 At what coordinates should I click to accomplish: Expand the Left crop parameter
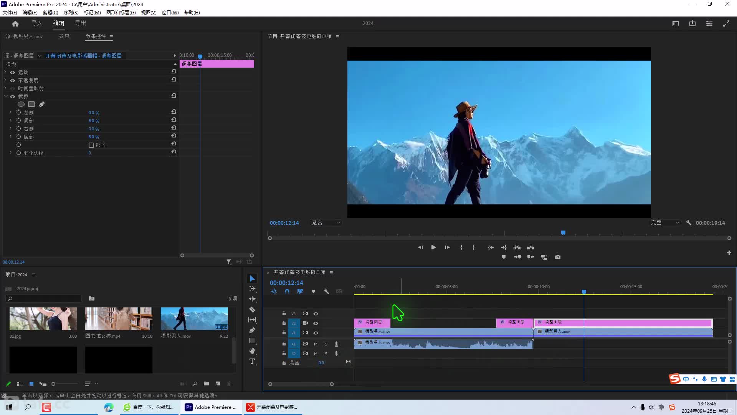[10, 113]
